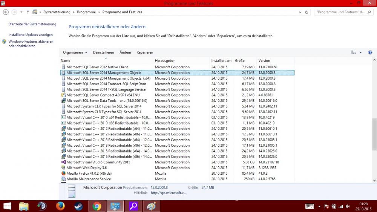Click Deinstallieren in the toolbar
Screen dimensions: 377x212
(x=103, y=52)
